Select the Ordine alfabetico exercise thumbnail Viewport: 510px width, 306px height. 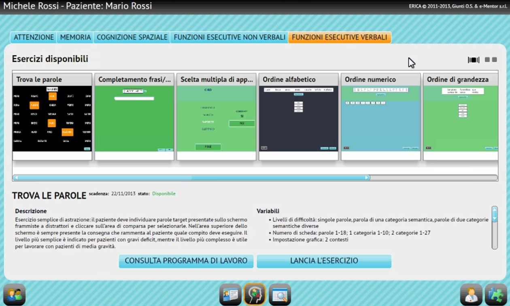(x=298, y=118)
